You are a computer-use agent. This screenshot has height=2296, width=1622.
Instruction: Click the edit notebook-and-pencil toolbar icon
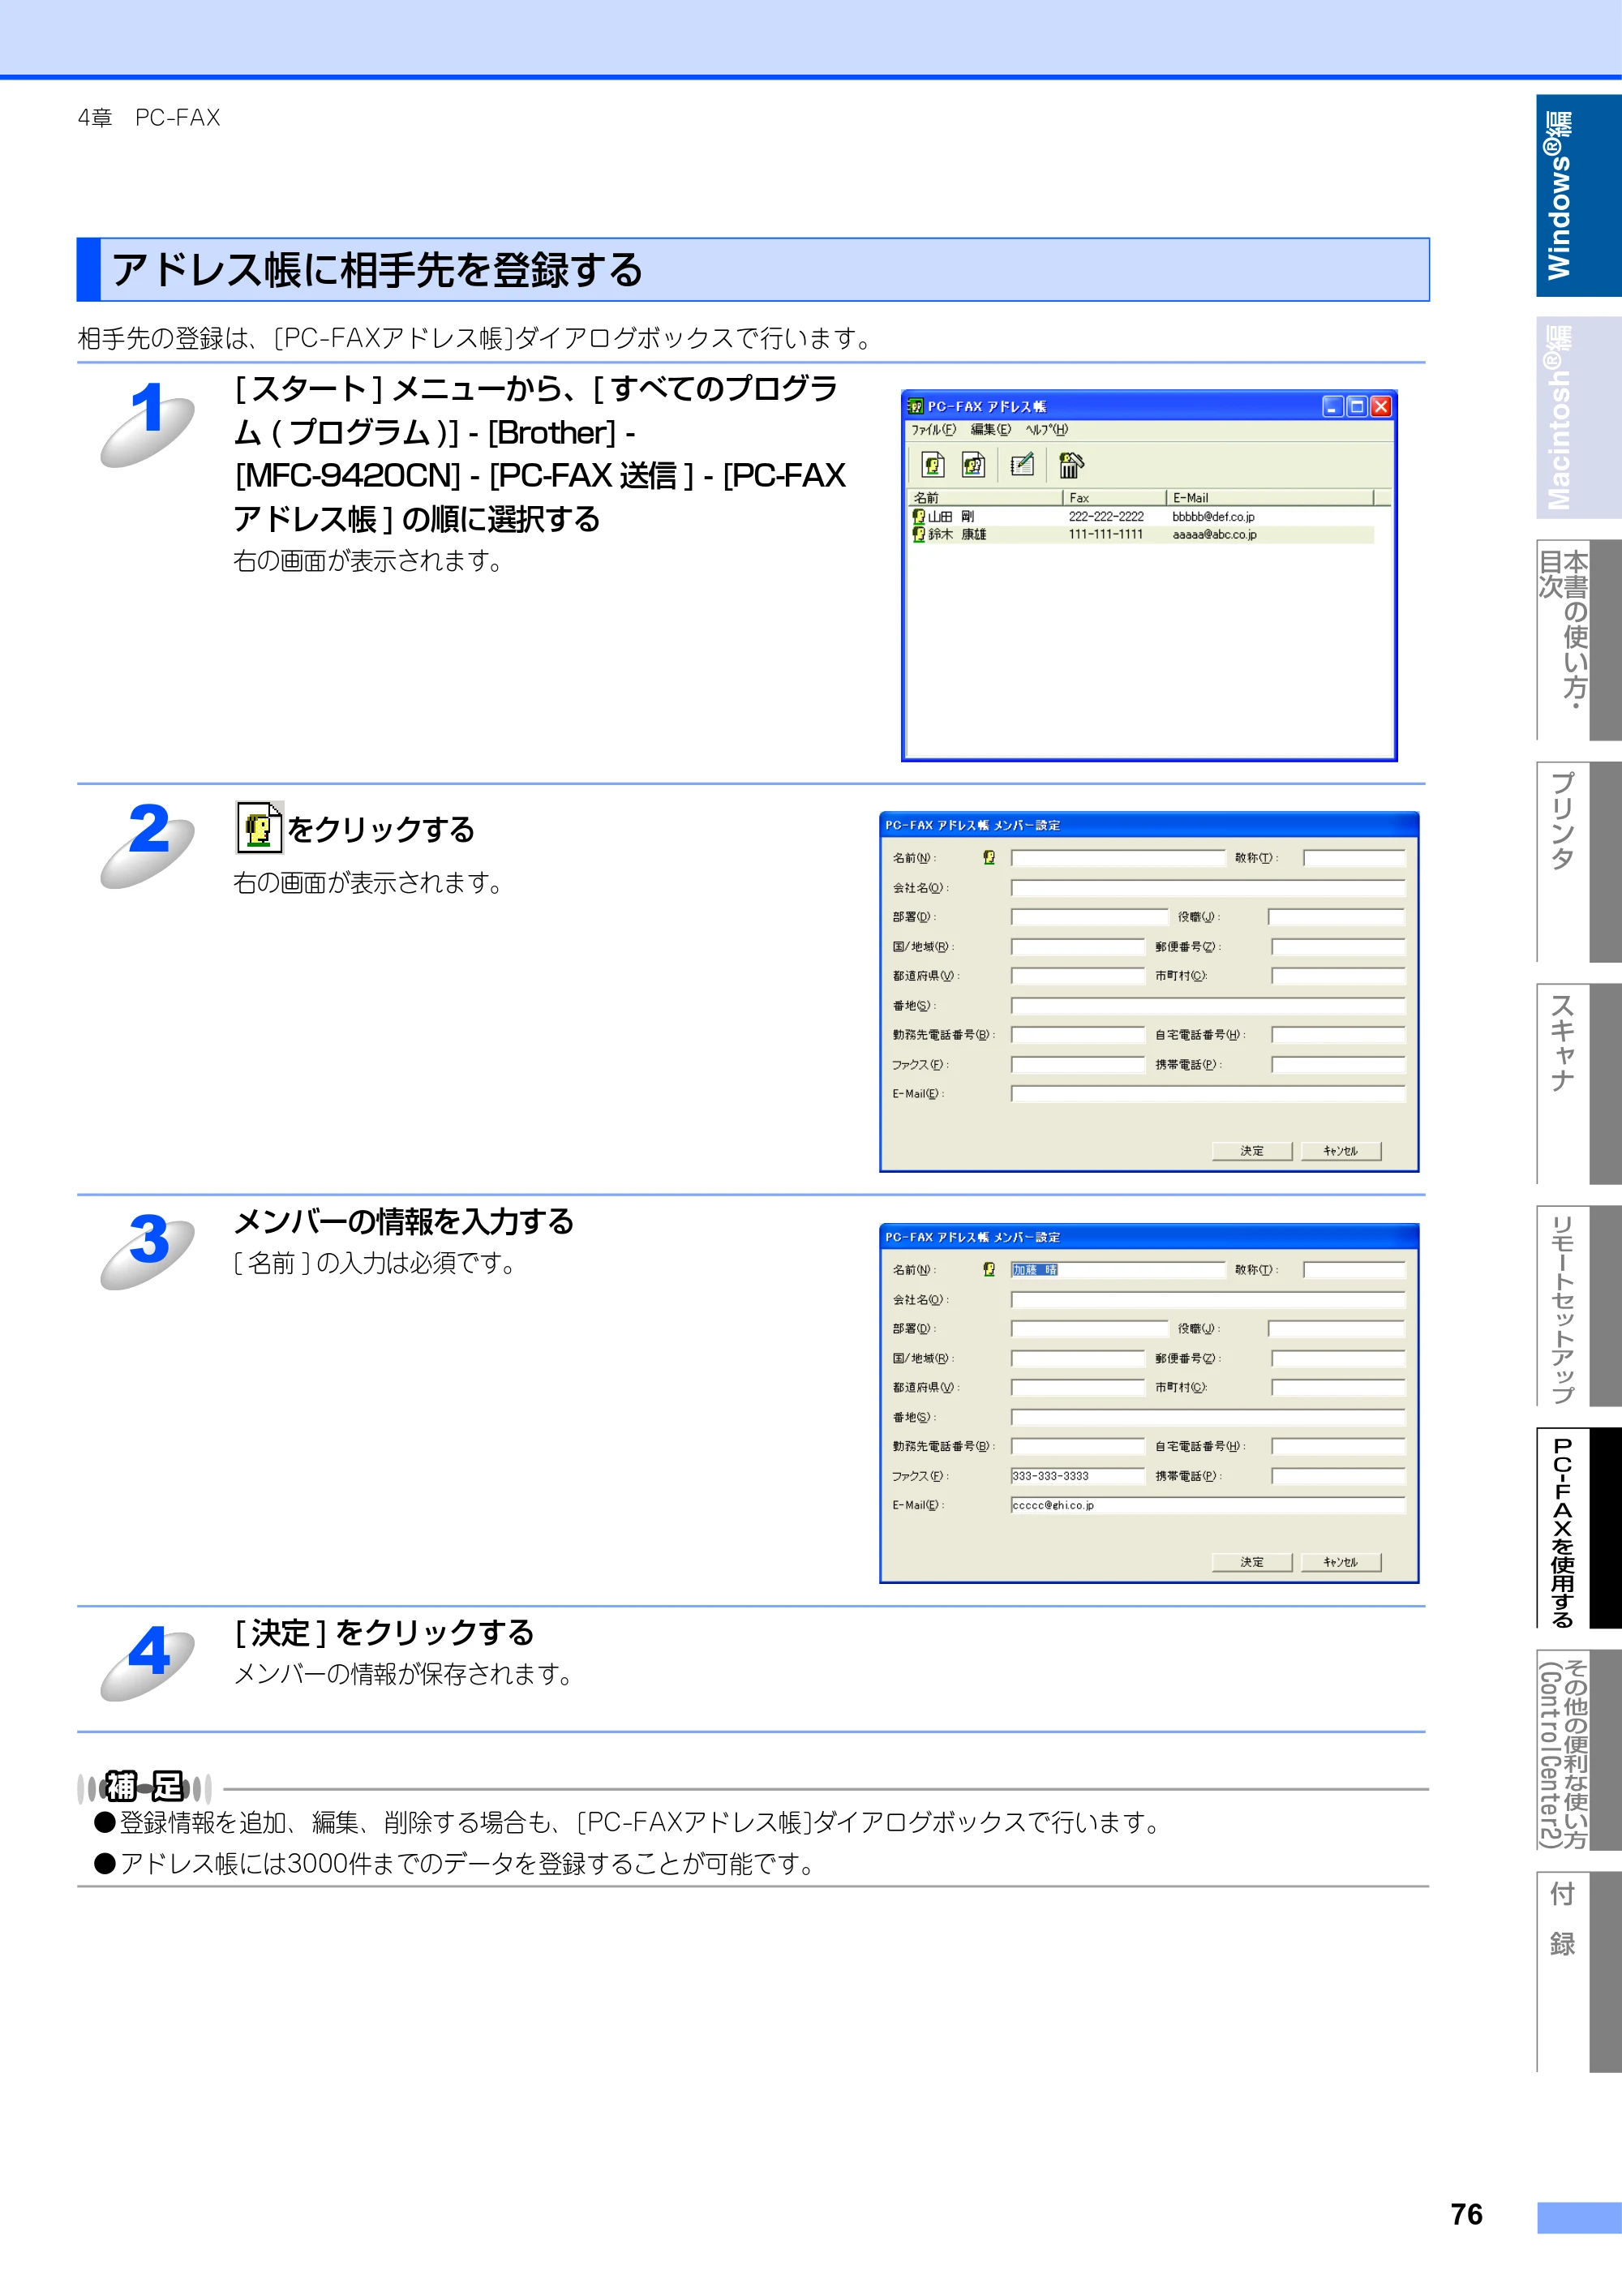[1022, 465]
